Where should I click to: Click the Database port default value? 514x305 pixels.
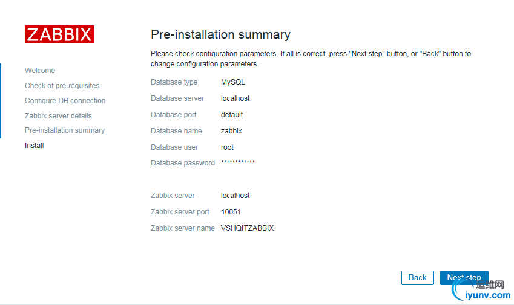[232, 115]
